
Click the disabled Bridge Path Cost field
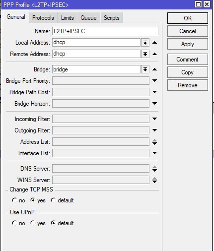pos(101,92)
